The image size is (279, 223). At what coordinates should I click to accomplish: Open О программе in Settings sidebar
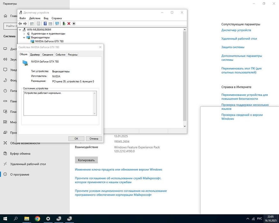(x=19, y=175)
